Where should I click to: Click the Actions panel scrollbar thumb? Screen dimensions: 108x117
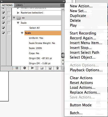pyautogui.click(x=63, y=55)
